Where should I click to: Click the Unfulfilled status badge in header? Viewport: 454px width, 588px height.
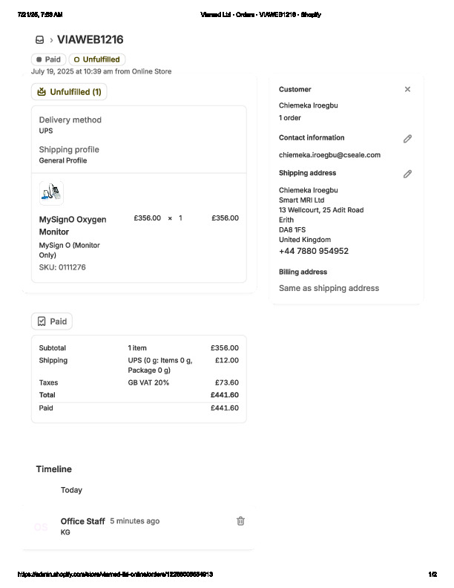96,59
